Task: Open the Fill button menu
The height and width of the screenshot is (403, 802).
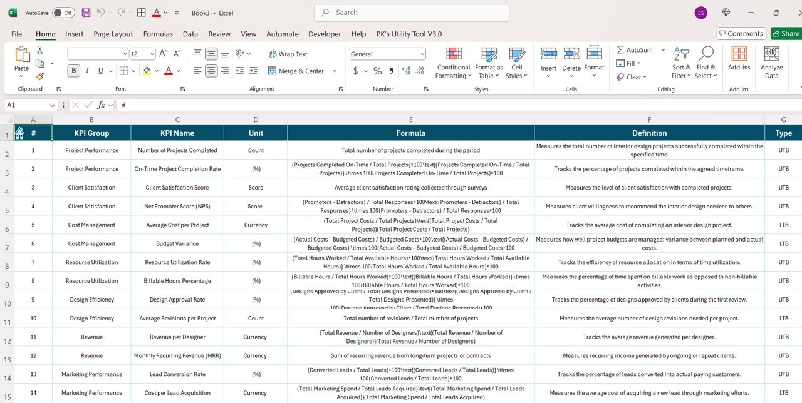Action: tap(627, 63)
